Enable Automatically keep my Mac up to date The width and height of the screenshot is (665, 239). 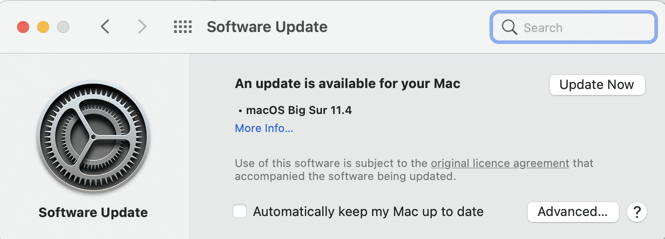(240, 211)
